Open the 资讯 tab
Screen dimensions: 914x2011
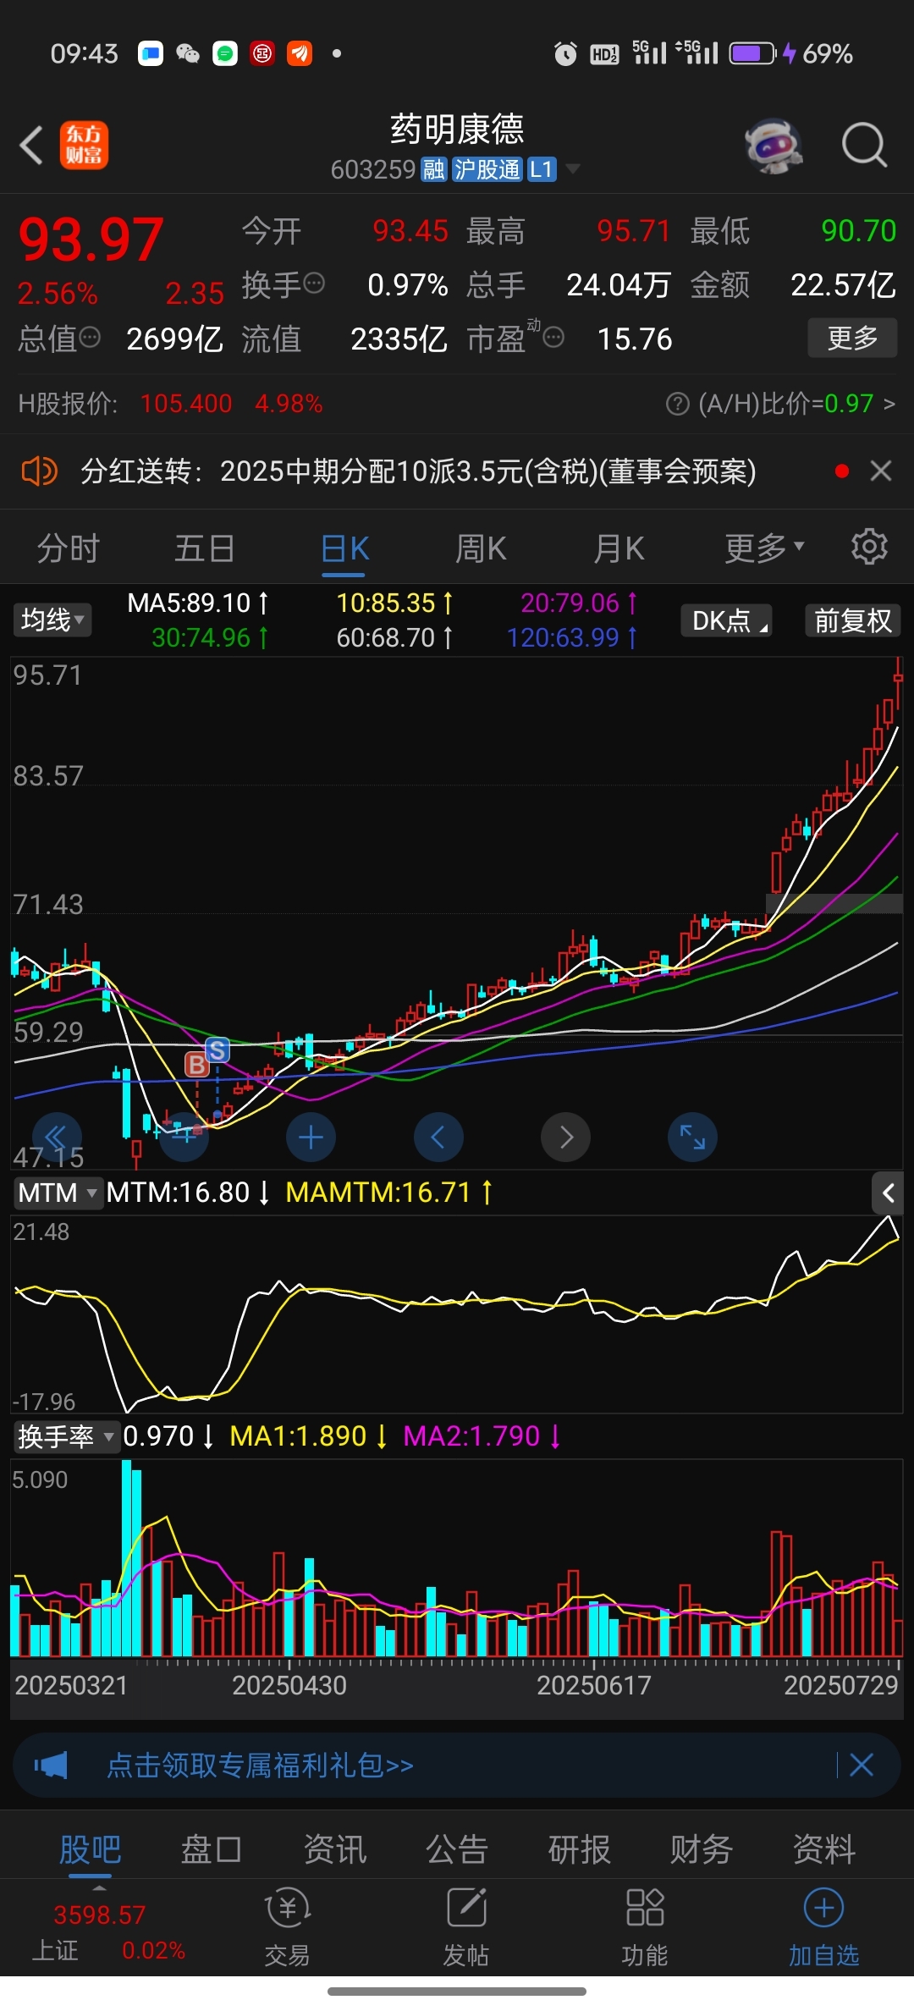tap(334, 1849)
